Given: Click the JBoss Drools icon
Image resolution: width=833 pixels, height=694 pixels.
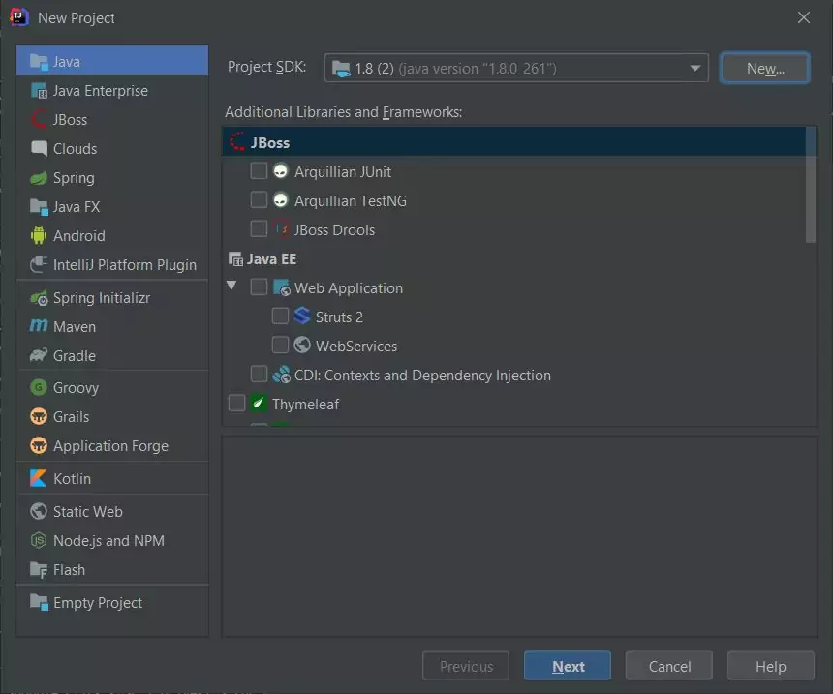Looking at the screenshot, I should click(281, 229).
